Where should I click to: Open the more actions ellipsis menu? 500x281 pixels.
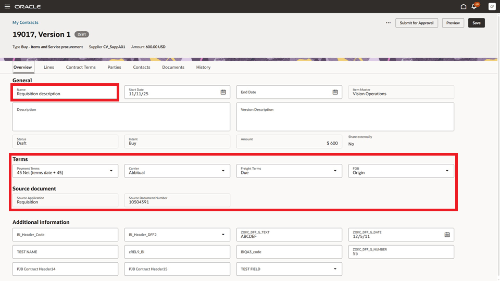[388, 23]
